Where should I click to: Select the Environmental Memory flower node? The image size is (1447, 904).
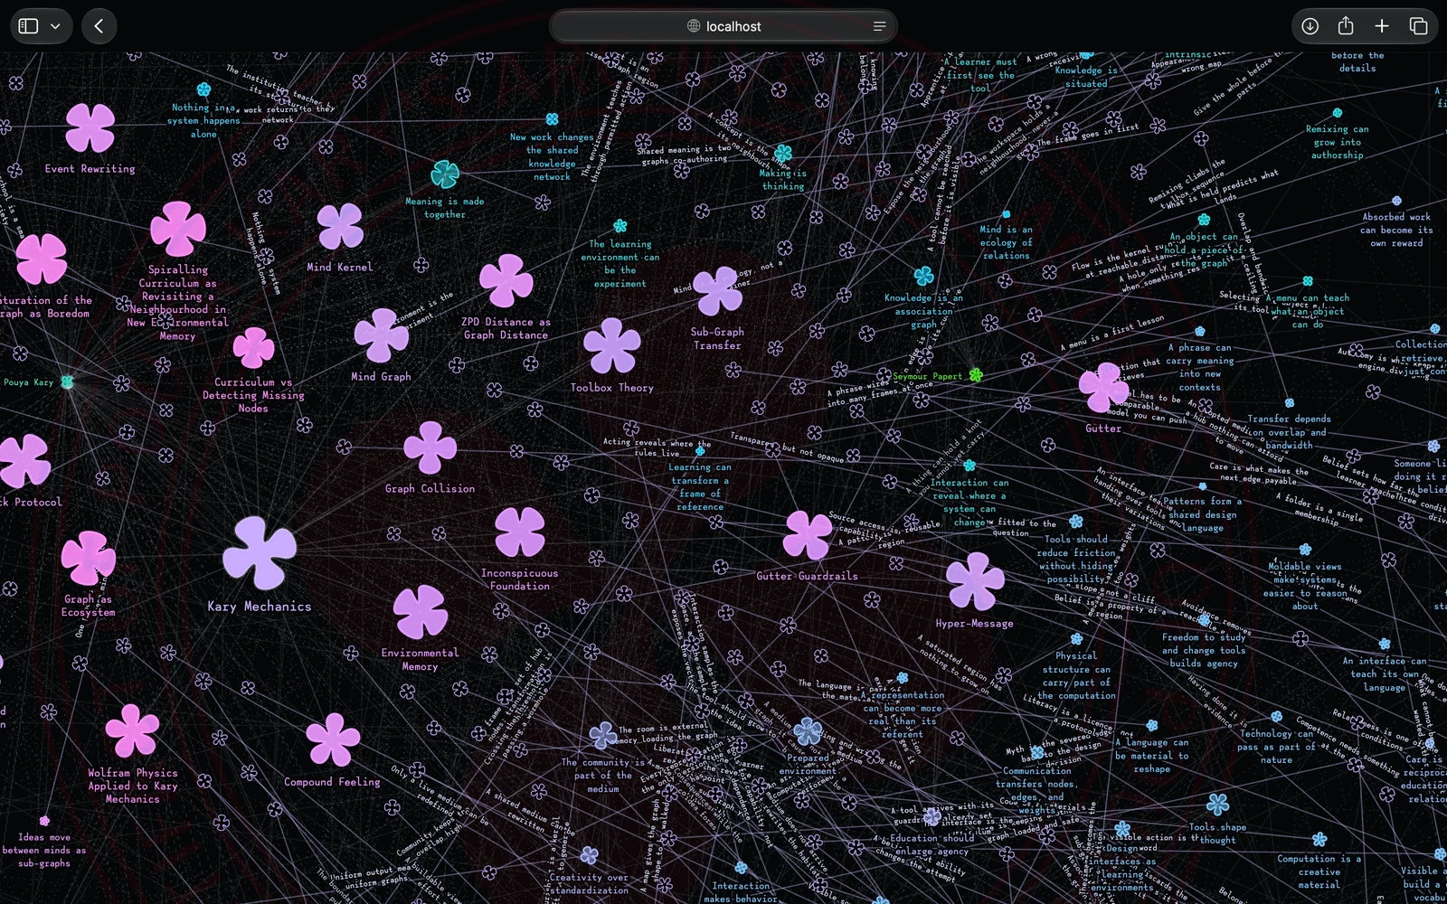click(x=421, y=612)
